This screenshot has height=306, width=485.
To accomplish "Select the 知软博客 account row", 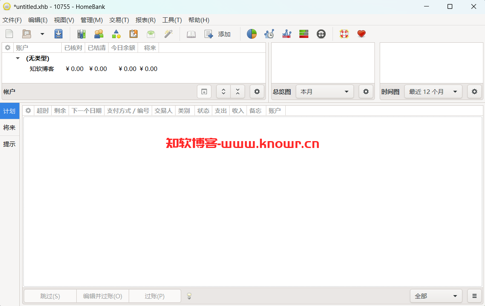I will (134, 69).
